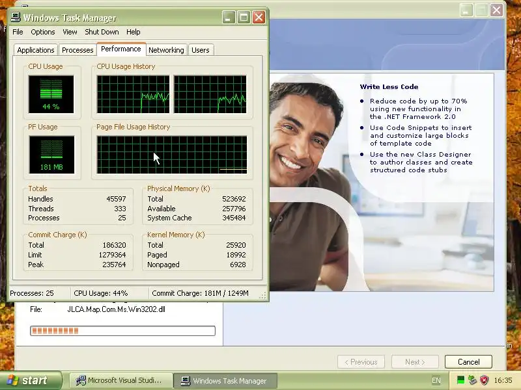Click the Windows start button
Image resolution: width=521 pixels, height=390 pixels.
coord(31,380)
